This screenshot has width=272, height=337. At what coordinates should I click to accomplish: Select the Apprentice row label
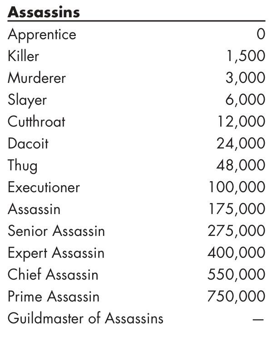[42, 35]
